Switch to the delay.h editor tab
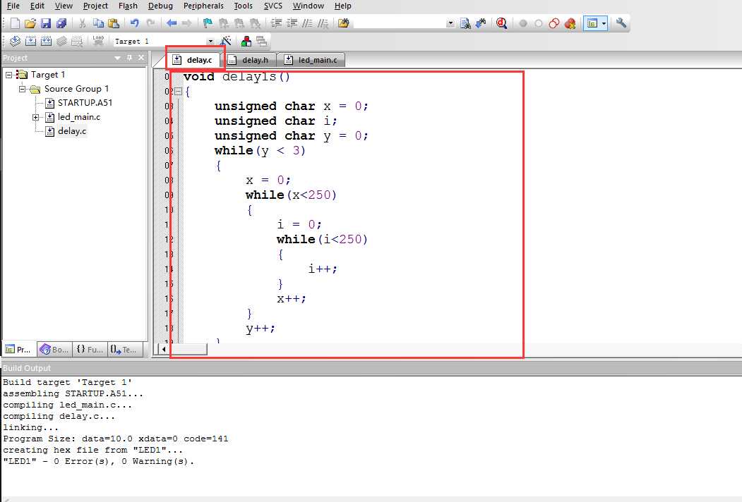The width and height of the screenshot is (742, 502). (249, 60)
